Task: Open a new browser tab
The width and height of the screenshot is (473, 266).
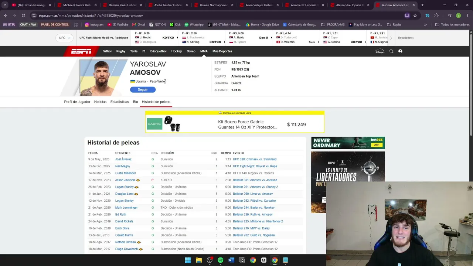Action: click(422, 5)
